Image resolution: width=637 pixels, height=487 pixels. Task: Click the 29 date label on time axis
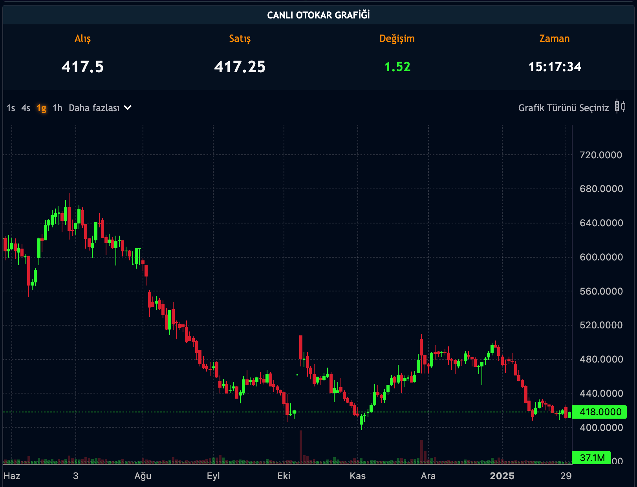566,476
